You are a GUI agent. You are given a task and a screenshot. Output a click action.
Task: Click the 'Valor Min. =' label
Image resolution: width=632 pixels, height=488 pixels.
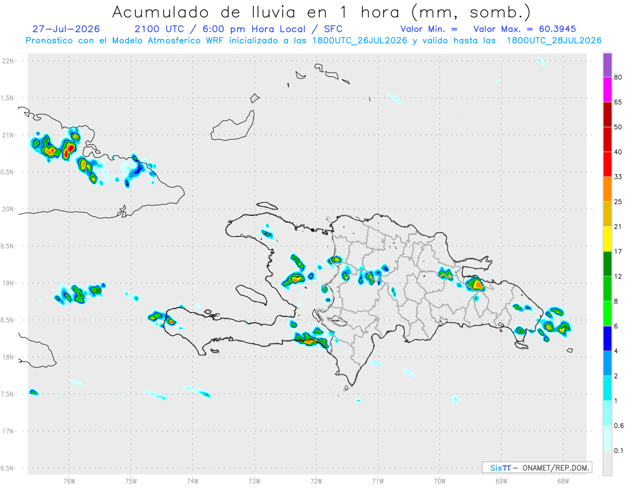(429, 29)
